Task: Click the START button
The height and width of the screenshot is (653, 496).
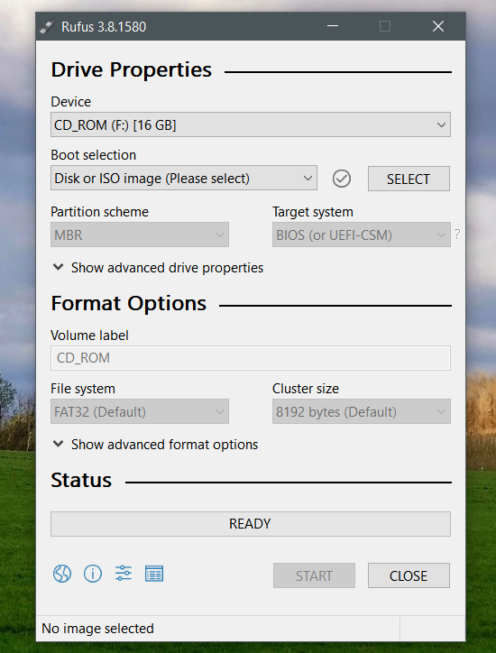Action: point(314,575)
